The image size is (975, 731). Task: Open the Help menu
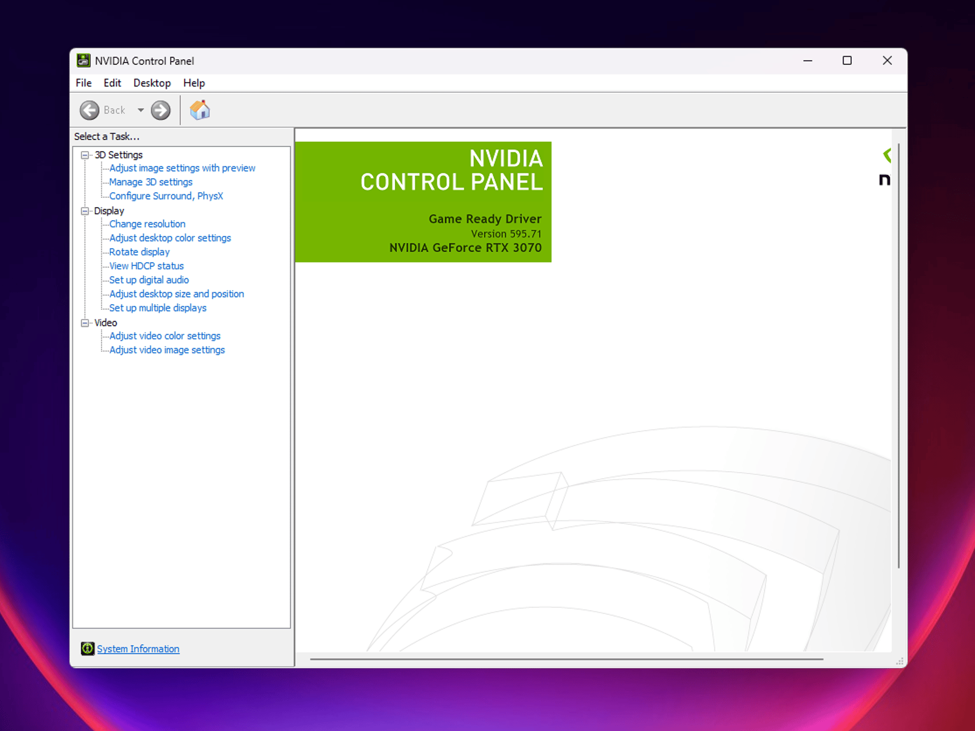point(194,83)
